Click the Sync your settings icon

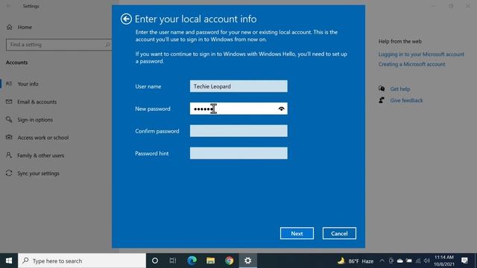[9, 173]
